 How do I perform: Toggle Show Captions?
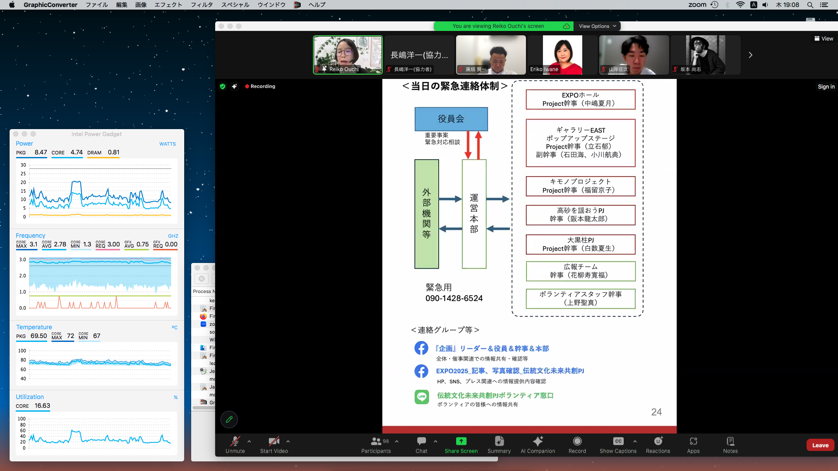pos(618,441)
